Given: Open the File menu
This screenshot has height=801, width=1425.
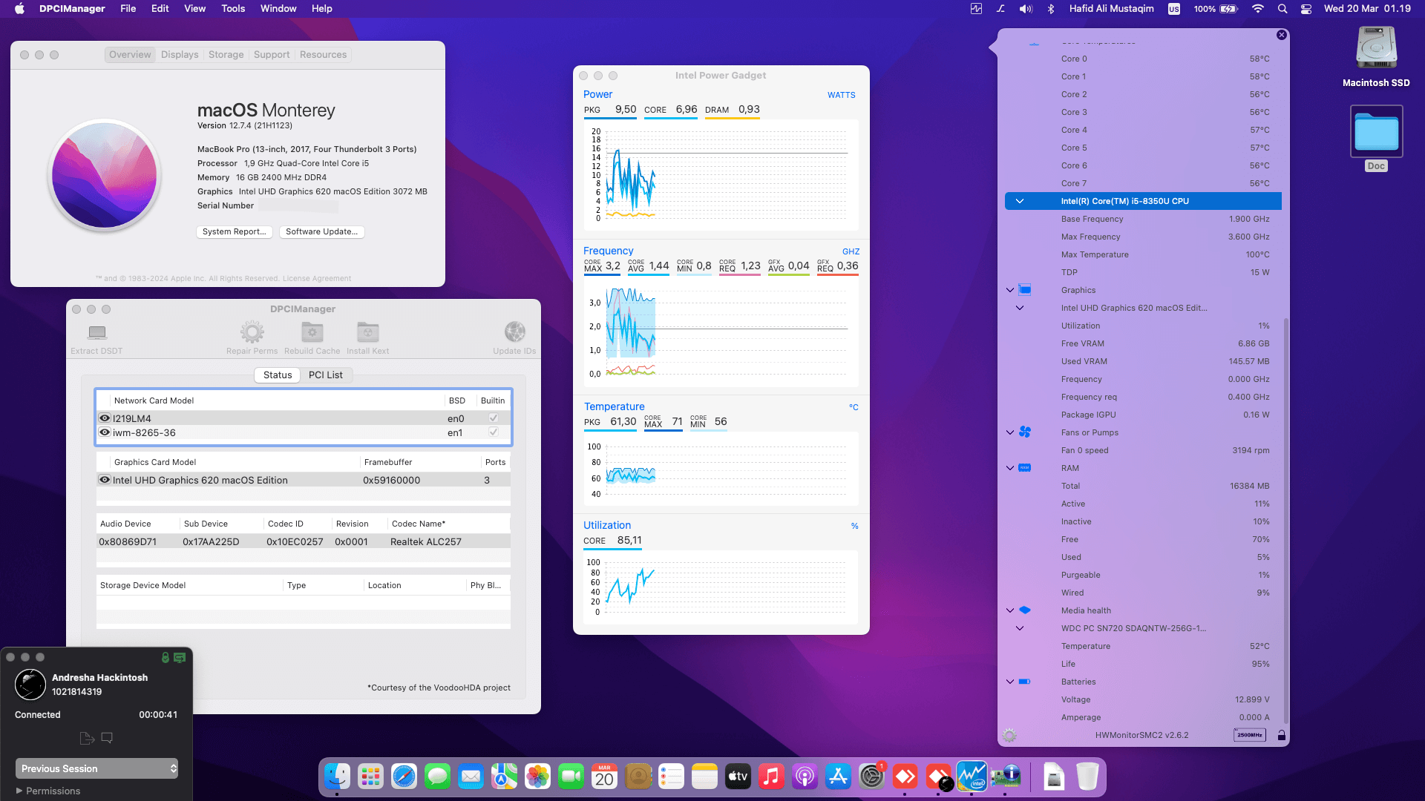Looking at the screenshot, I should 128,9.
